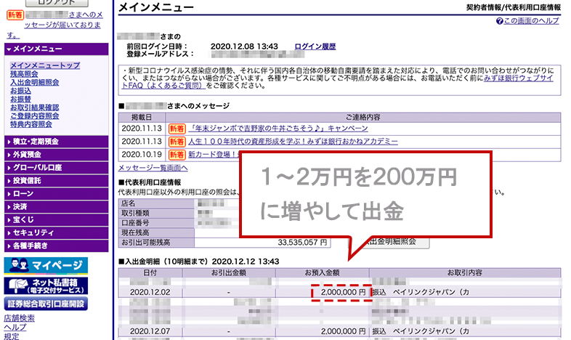Select the 33,535,057 円 balance value

click(302, 243)
